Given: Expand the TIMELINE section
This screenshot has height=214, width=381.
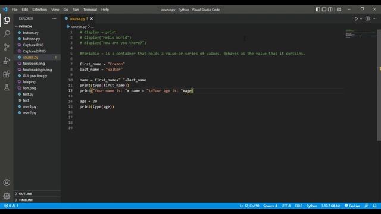Looking at the screenshot, I should 37,200.
